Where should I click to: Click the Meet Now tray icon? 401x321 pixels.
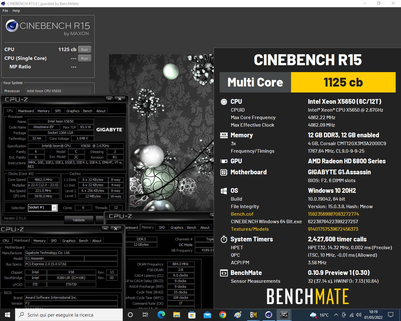[x=344, y=315]
